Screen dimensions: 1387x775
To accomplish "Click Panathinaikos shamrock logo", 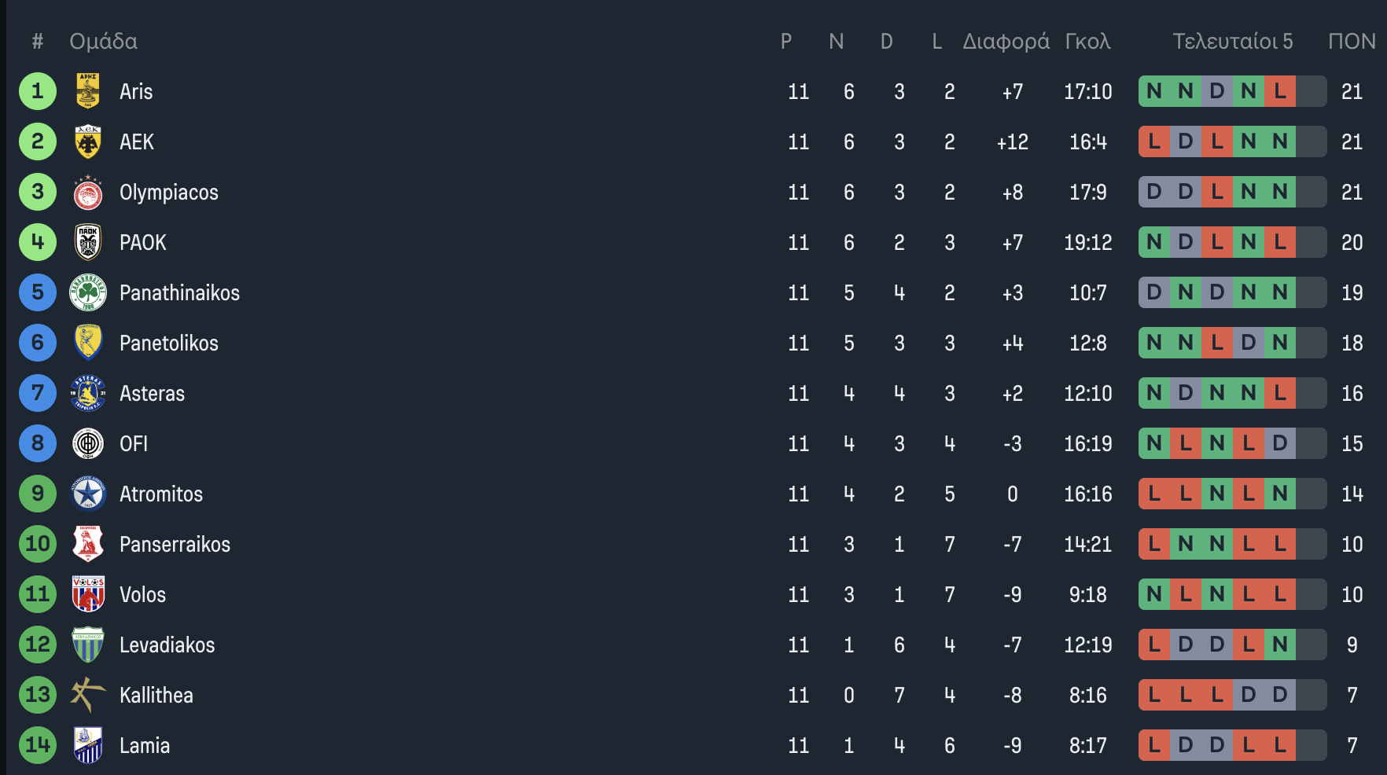I will pyautogui.click(x=88, y=292).
